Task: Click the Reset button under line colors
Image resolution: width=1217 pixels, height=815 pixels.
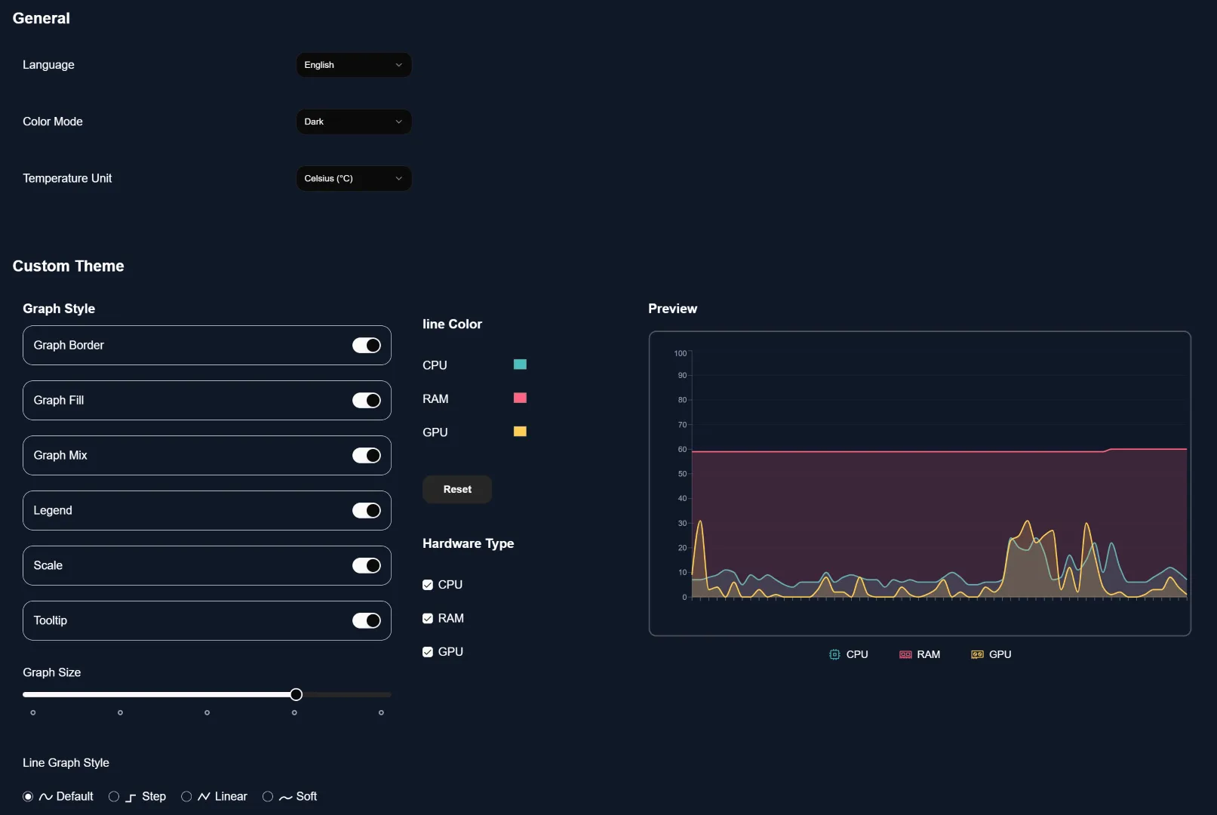Action: click(x=456, y=489)
